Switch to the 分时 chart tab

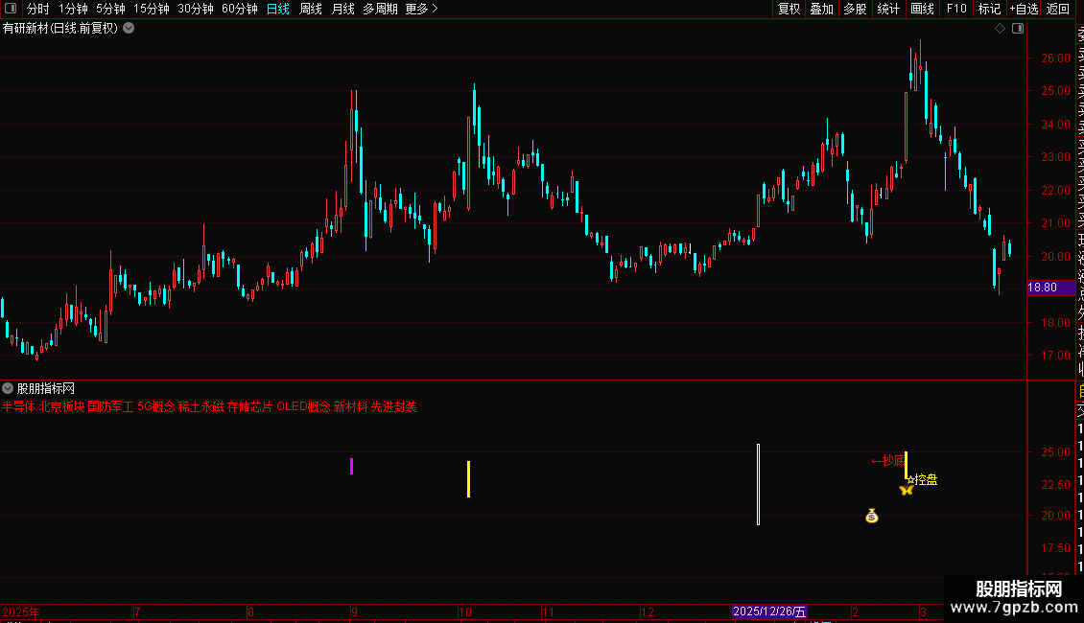pyautogui.click(x=38, y=9)
